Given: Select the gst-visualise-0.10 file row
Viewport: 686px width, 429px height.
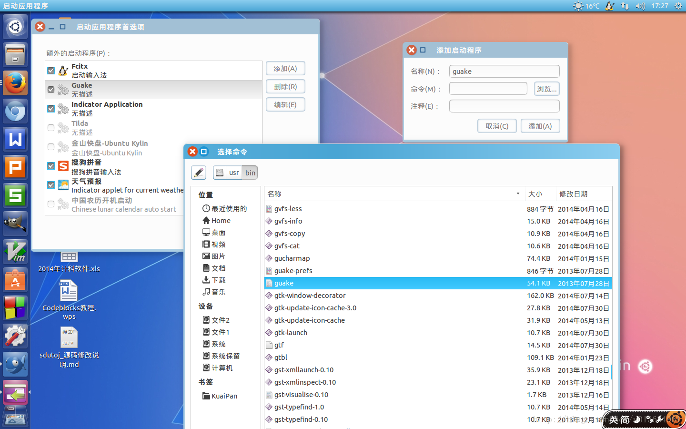Looking at the screenshot, I should [x=438, y=395].
